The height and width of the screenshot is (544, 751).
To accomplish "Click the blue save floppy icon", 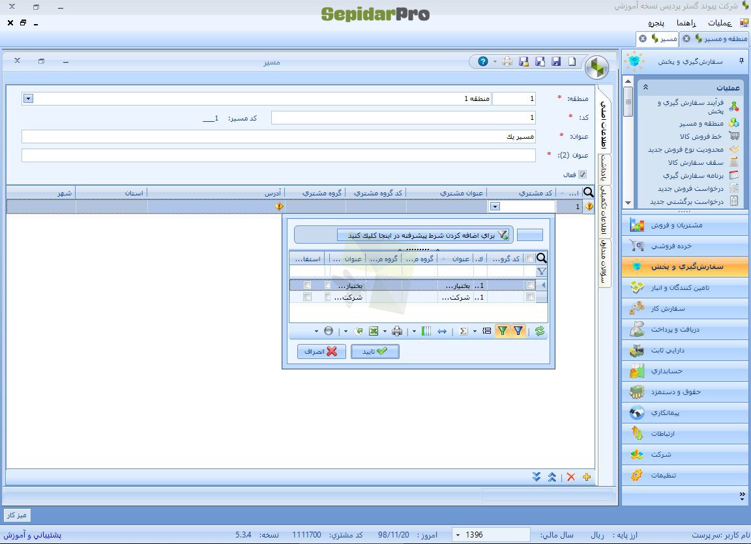I will tap(556, 61).
